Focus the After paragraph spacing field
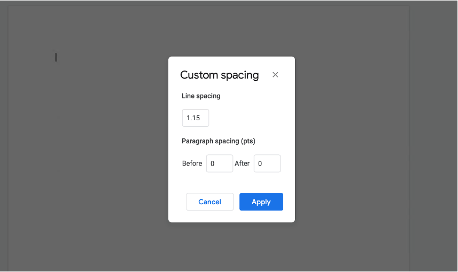458x272 pixels. pos(267,164)
